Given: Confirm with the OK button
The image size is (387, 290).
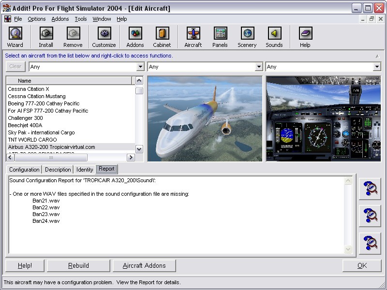Looking at the screenshot, I should (x=362, y=265).
